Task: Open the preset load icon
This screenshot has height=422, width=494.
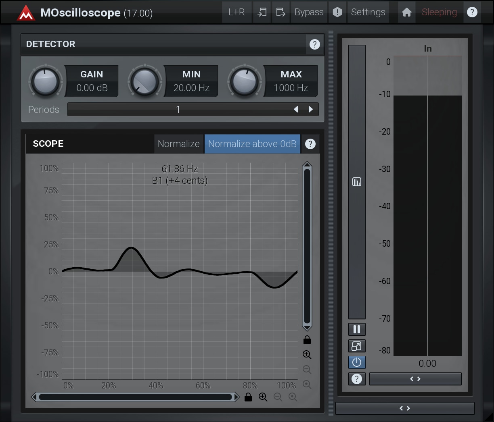Action: [x=262, y=12]
